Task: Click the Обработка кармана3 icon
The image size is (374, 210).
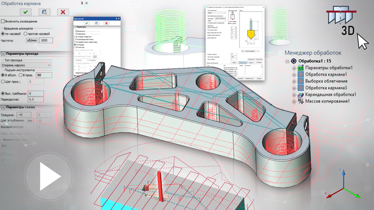Action: 301,88
